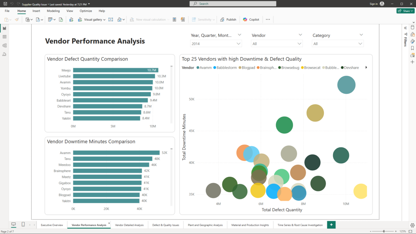Open the Bookmarks pane icon

click(x=412, y=48)
